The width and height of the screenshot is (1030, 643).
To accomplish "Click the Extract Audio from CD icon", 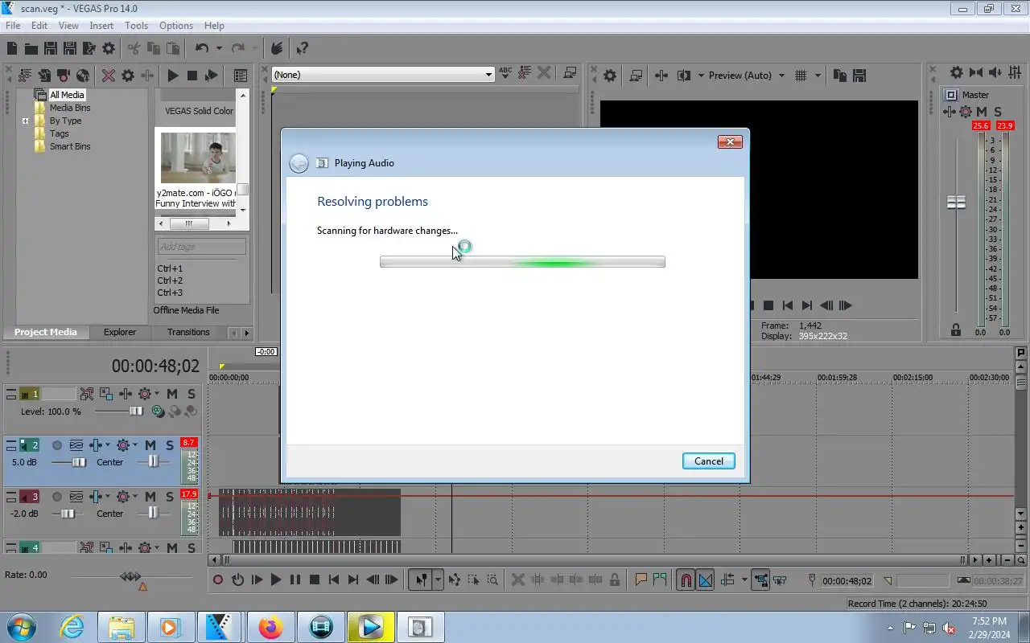I will click(83, 75).
